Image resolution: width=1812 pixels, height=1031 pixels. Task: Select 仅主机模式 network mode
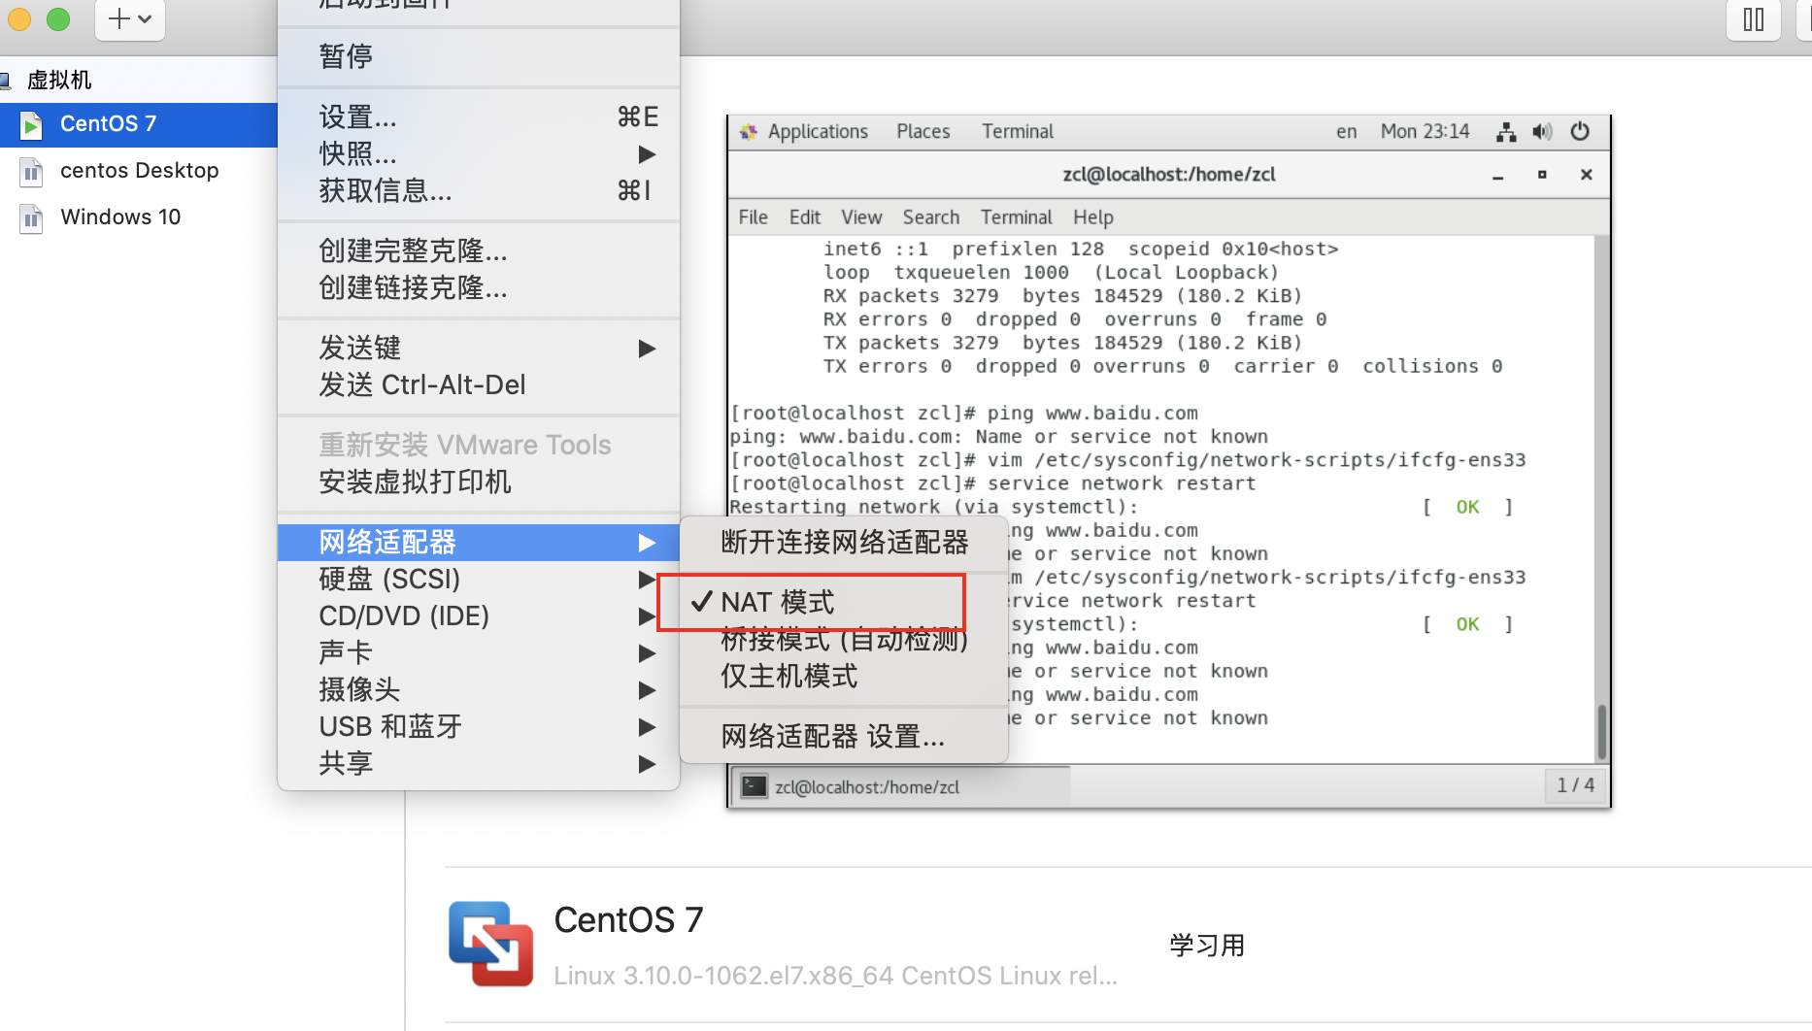pos(843,676)
